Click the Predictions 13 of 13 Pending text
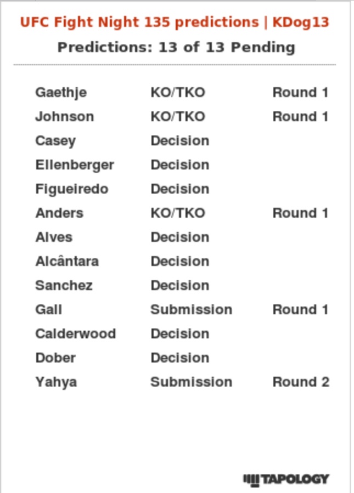The width and height of the screenshot is (354, 493). (176, 47)
